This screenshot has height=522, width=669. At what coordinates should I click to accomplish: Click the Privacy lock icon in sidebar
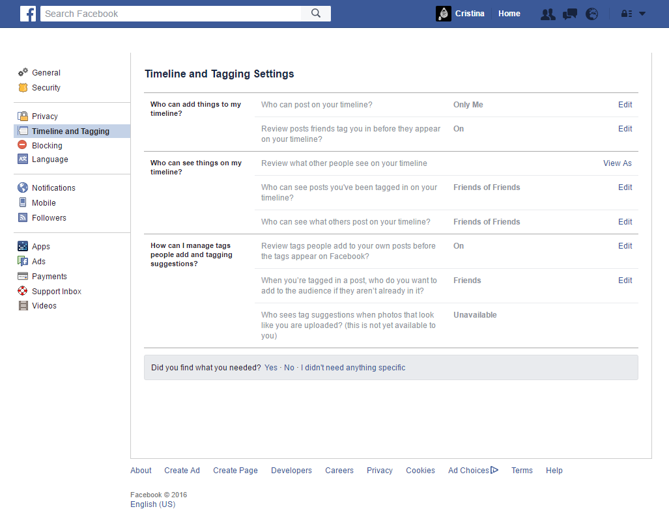coord(23,116)
